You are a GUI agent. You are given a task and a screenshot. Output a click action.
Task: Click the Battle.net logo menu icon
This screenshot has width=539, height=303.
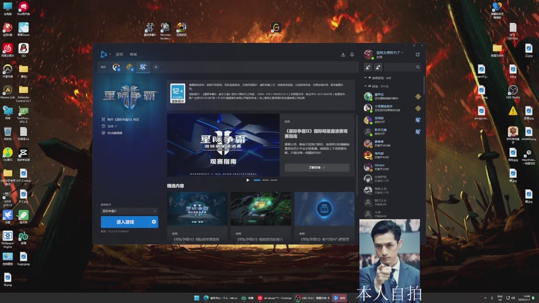104,55
